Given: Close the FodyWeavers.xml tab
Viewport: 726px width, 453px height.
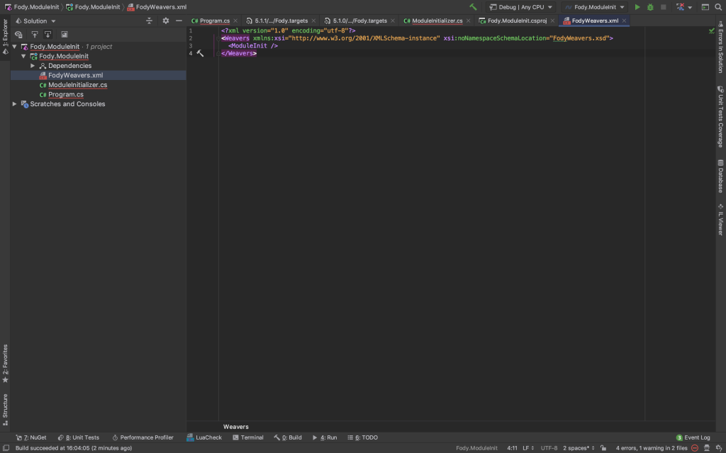Looking at the screenshot, I should (624, 21).
